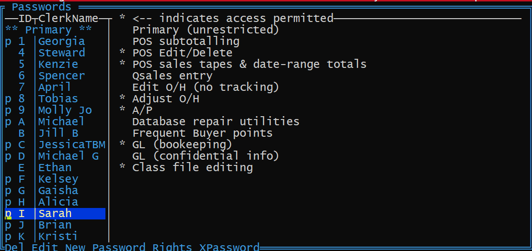Pick clerk Kristi at list bottom
532x251 pixels.
(x=58, y=237)
